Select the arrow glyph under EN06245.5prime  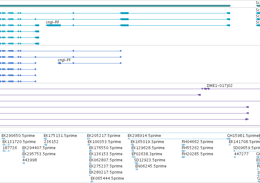tap(137, 169)
